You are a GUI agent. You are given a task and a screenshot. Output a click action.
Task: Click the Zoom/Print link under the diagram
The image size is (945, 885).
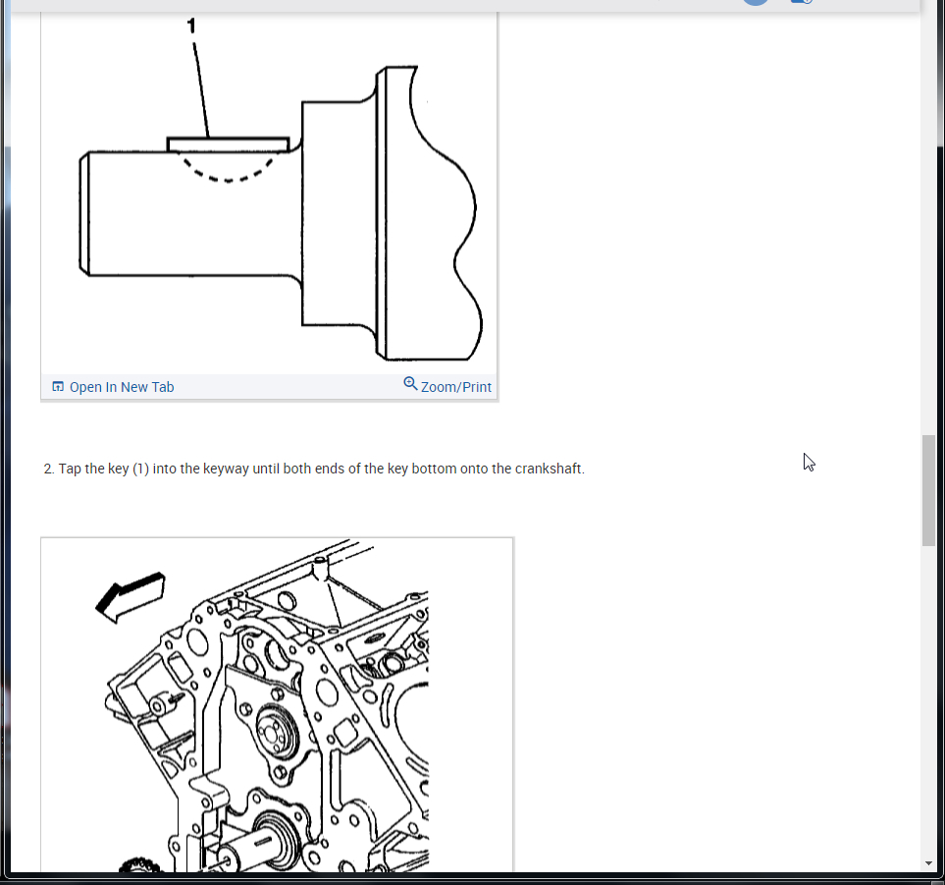pos(455,387)
